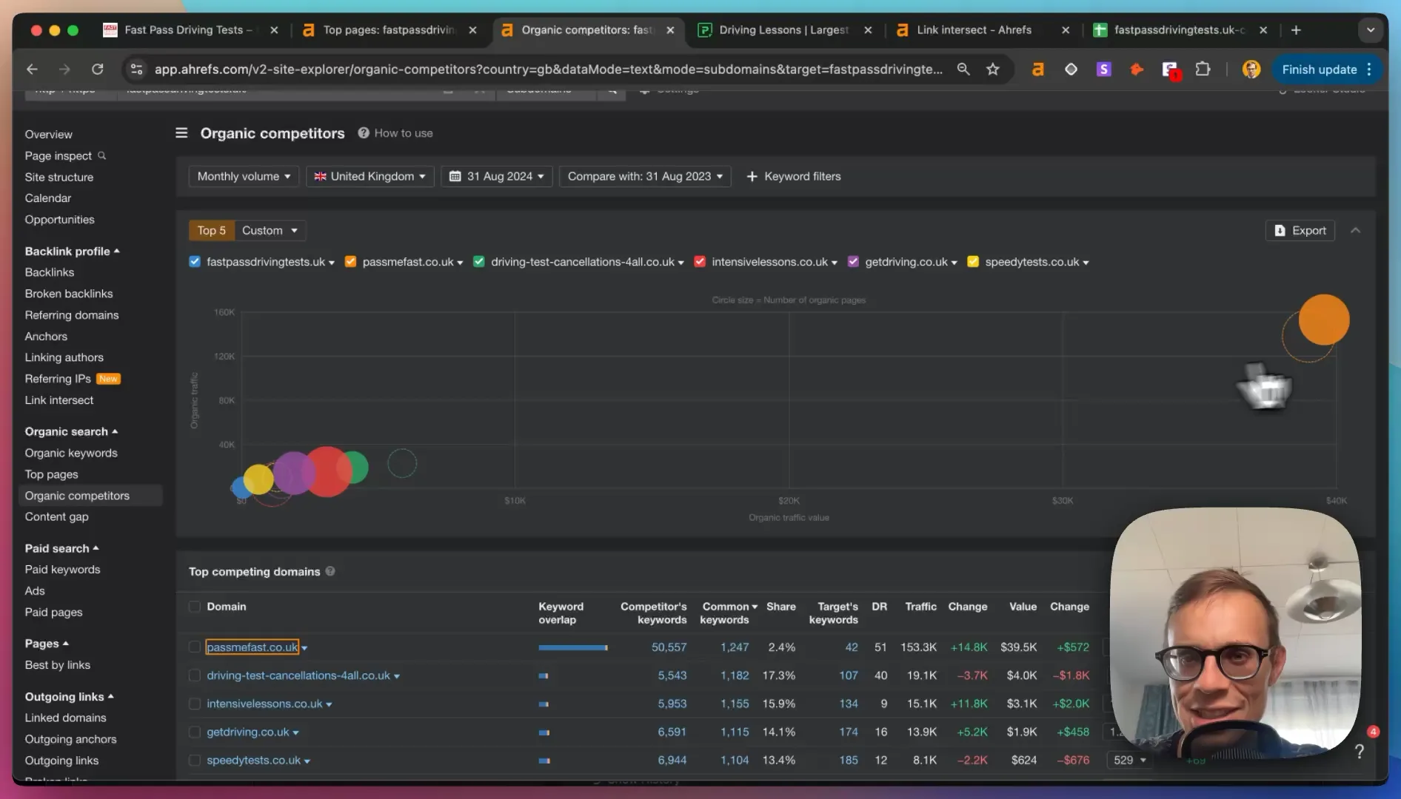Toggle intensivelessons.co.uk legend checkbox
The height and width of the screenshot is (799, 1401).
point(700,261)
